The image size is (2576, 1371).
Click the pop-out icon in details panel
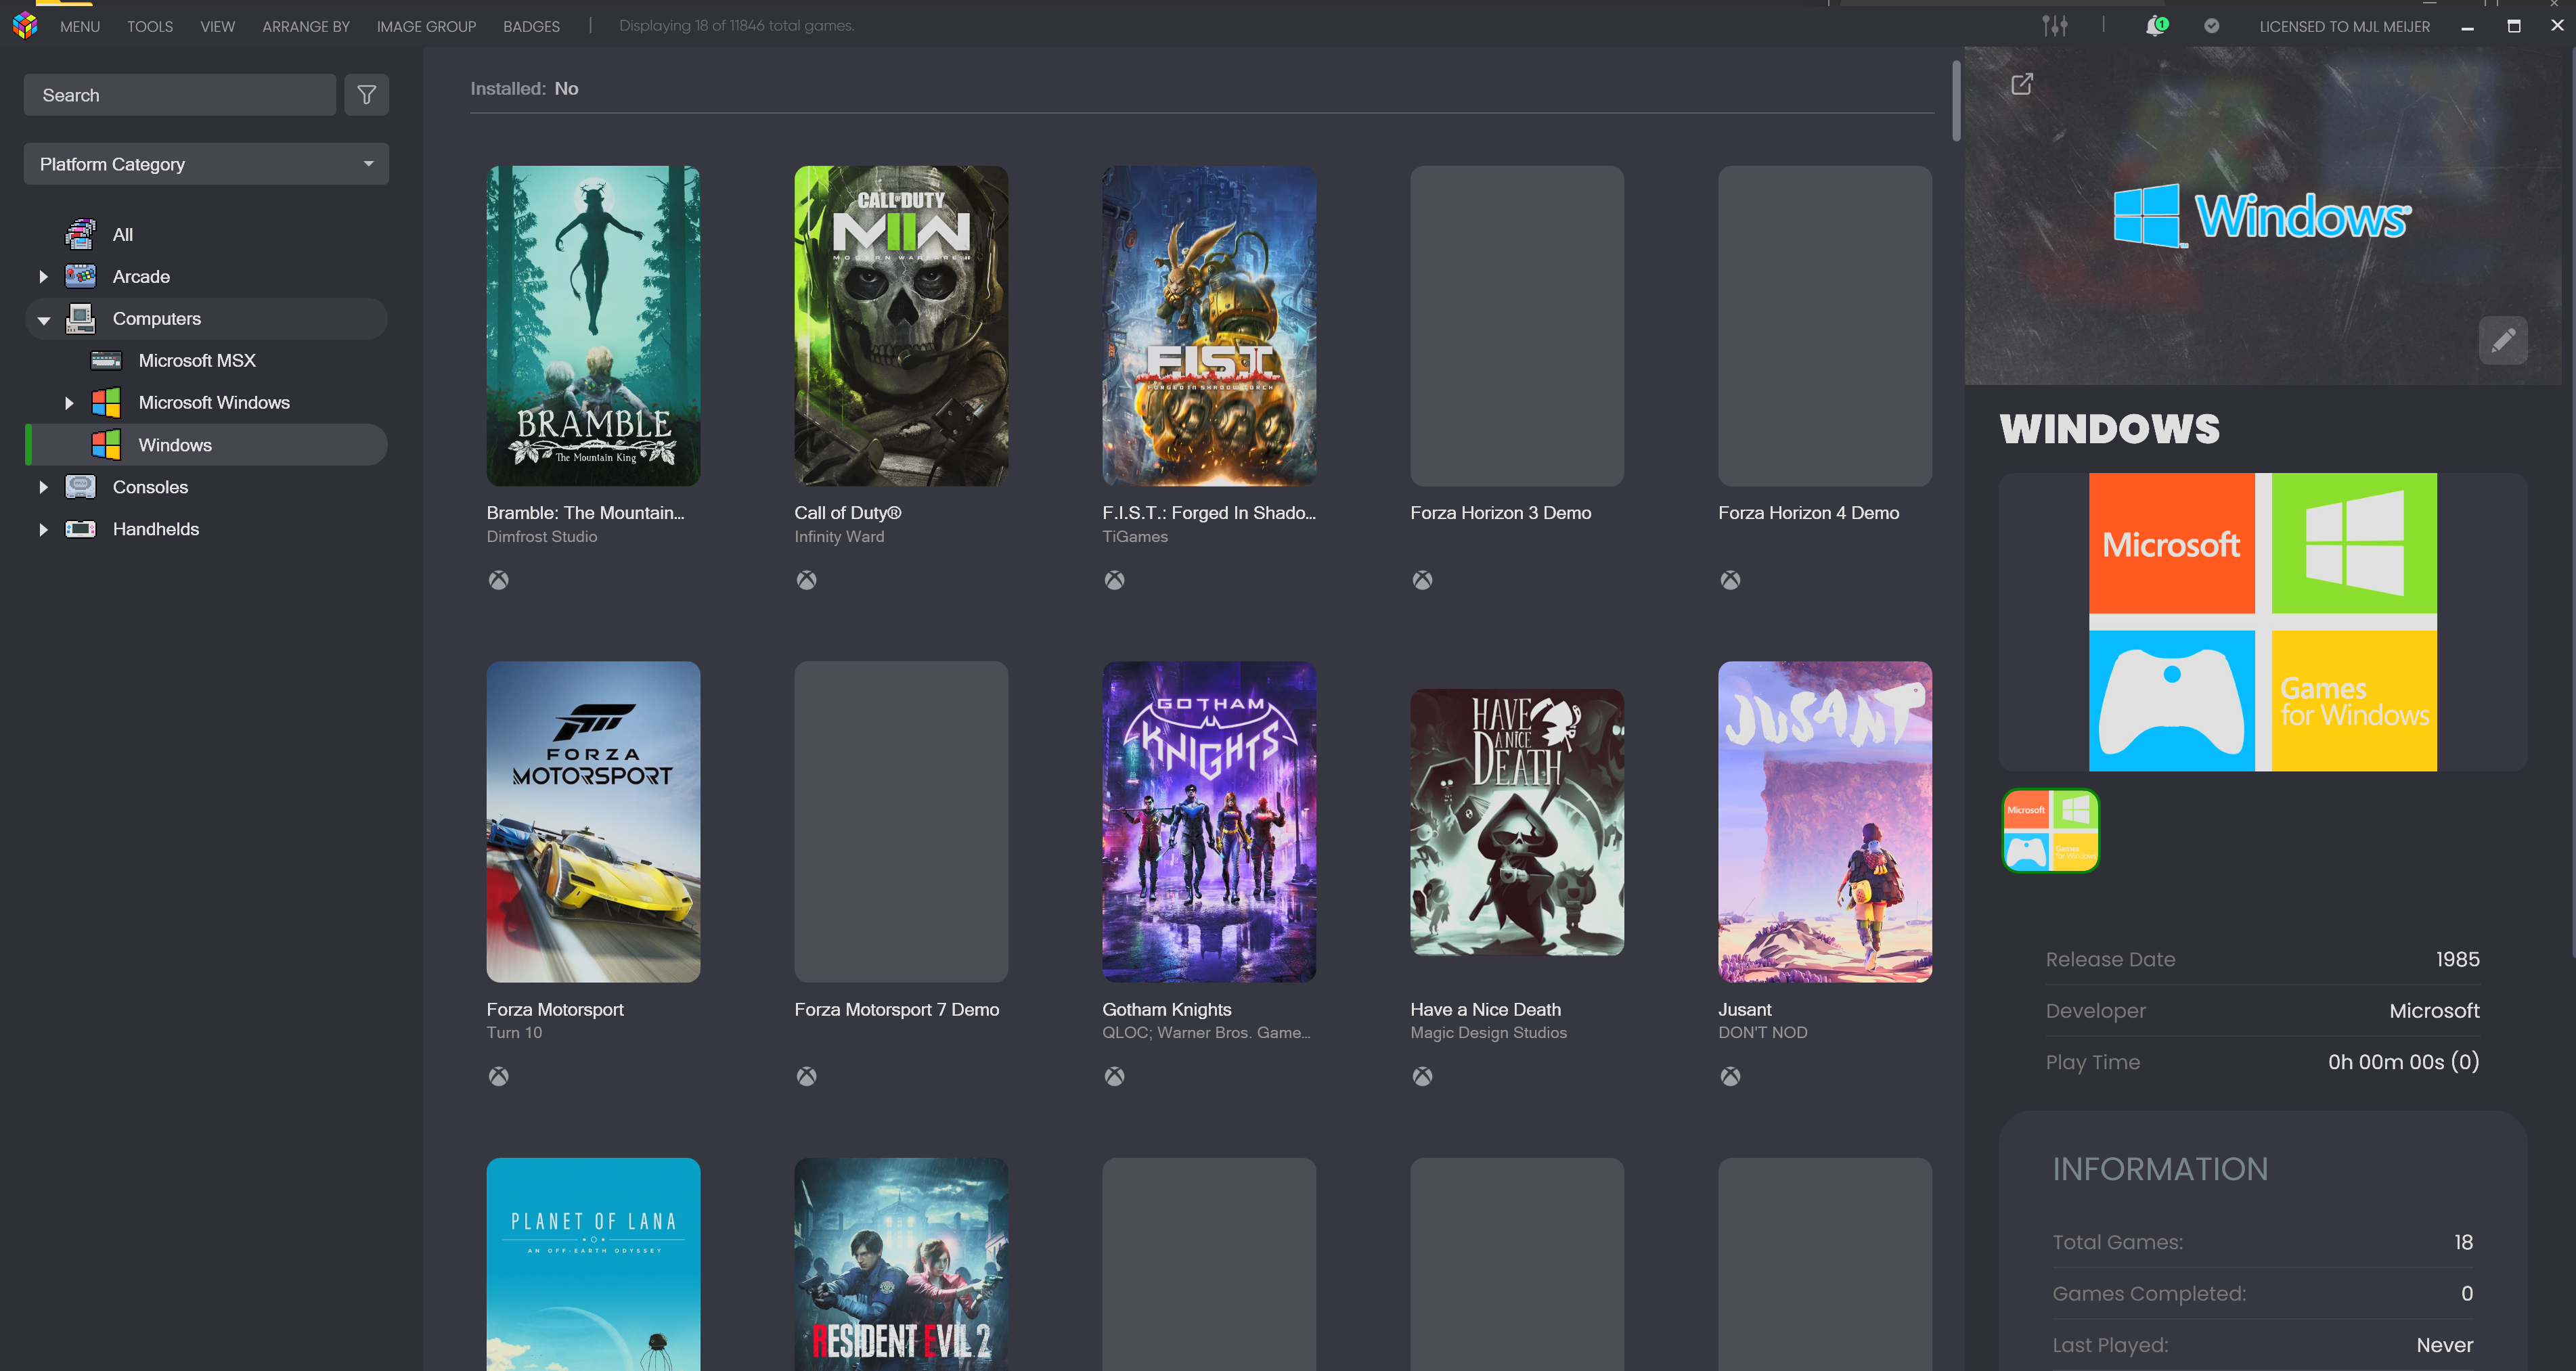[2021, 84]
